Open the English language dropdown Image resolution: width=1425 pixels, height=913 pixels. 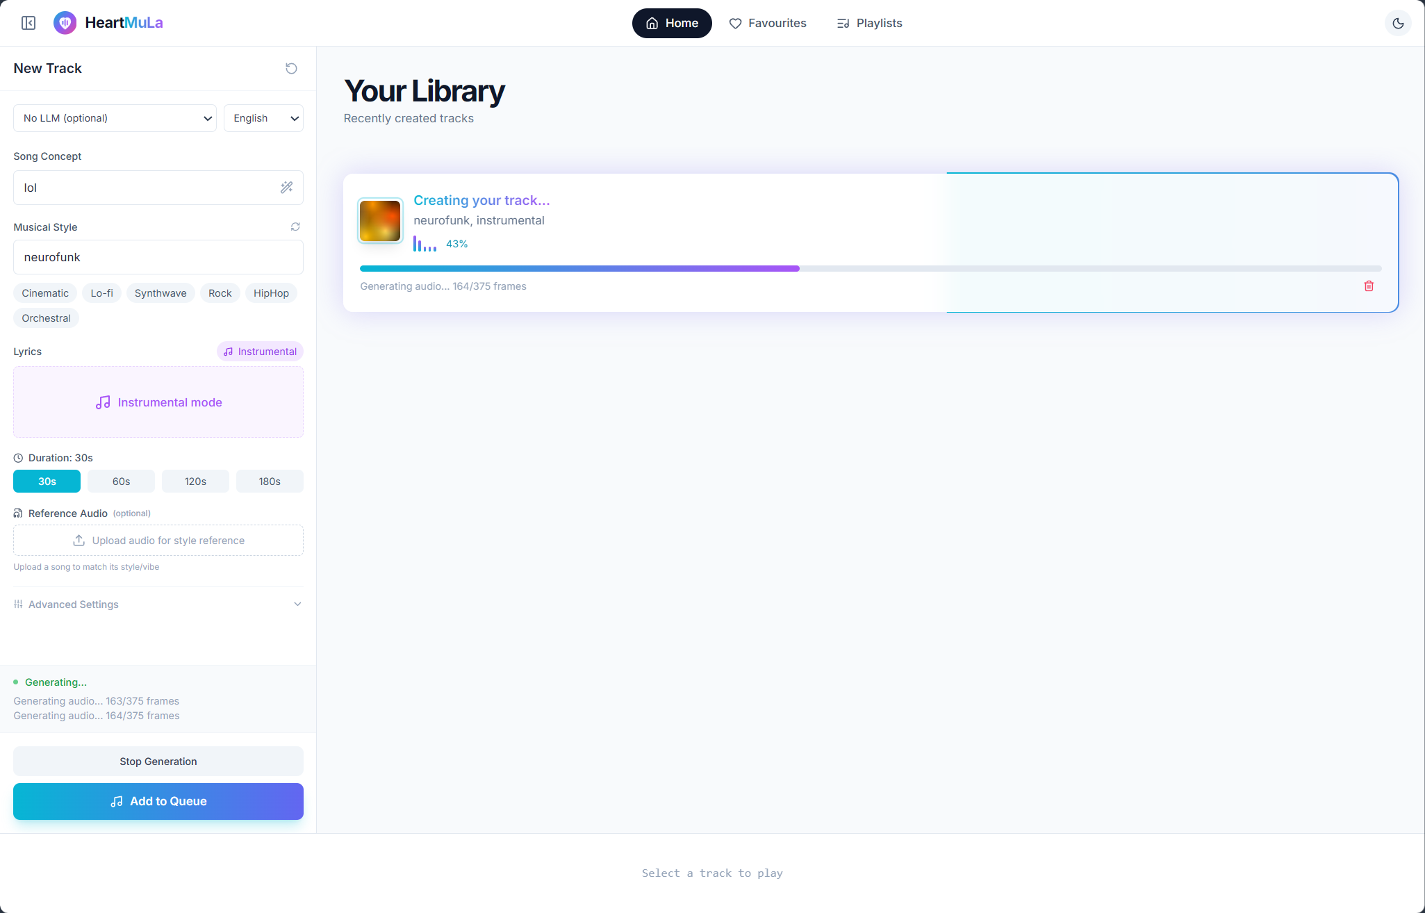coord(263,118)
